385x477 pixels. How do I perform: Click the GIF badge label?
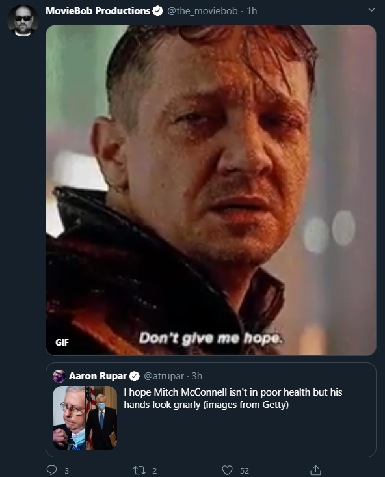(x=62, y=342)
